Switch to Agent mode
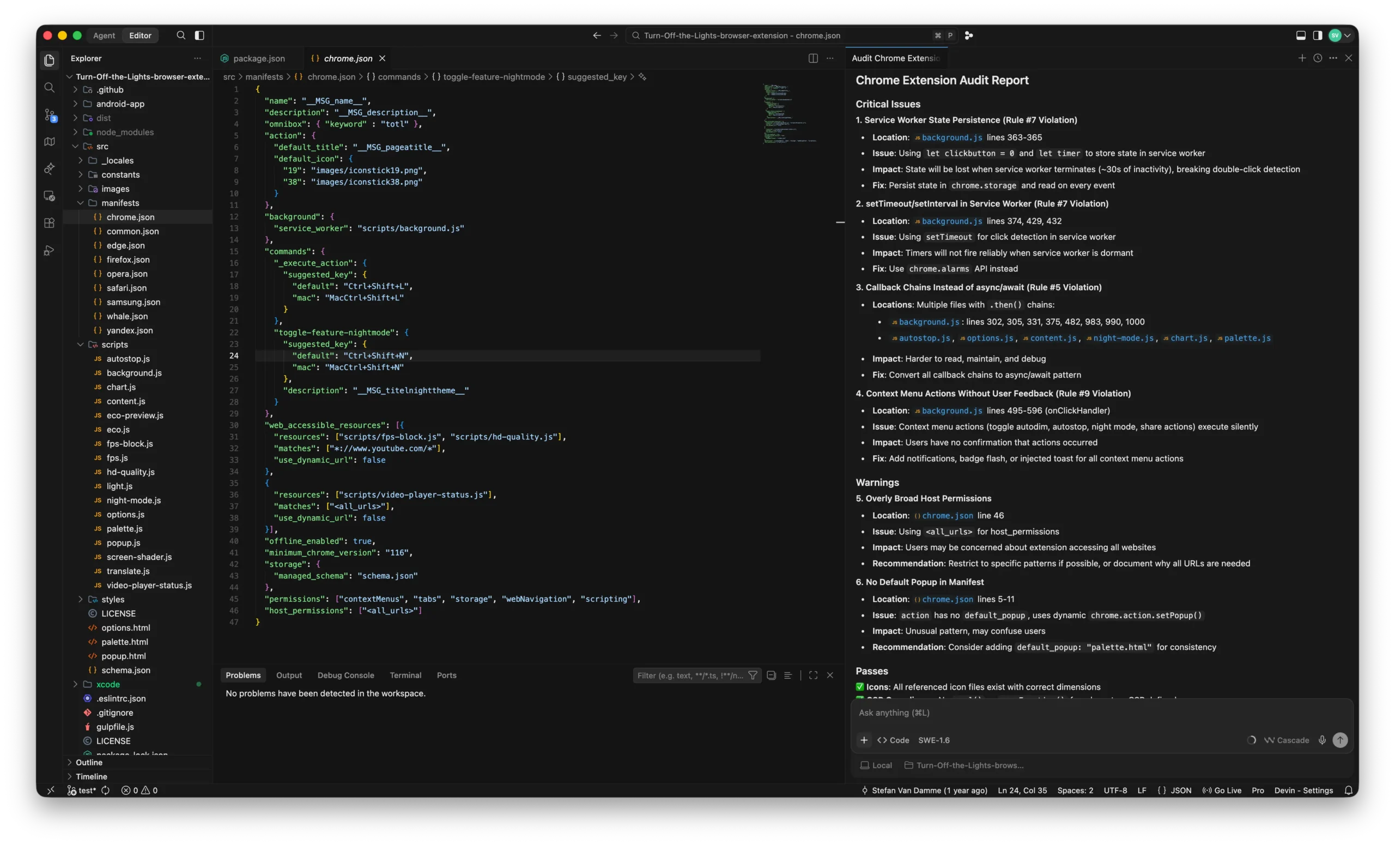The width and height of the screenshot is (1395, 845). [x=104, y=35]
